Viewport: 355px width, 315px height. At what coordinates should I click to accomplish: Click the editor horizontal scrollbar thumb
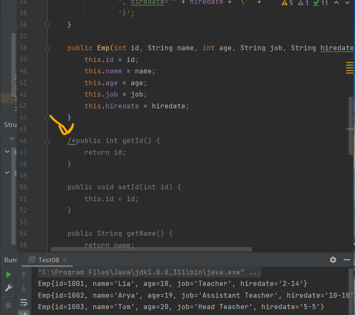[x=151, y=249]
